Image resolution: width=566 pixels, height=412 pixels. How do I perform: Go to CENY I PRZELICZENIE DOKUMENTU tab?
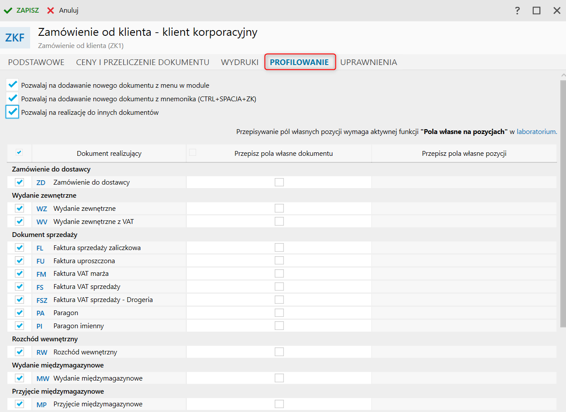coord(143,62)
